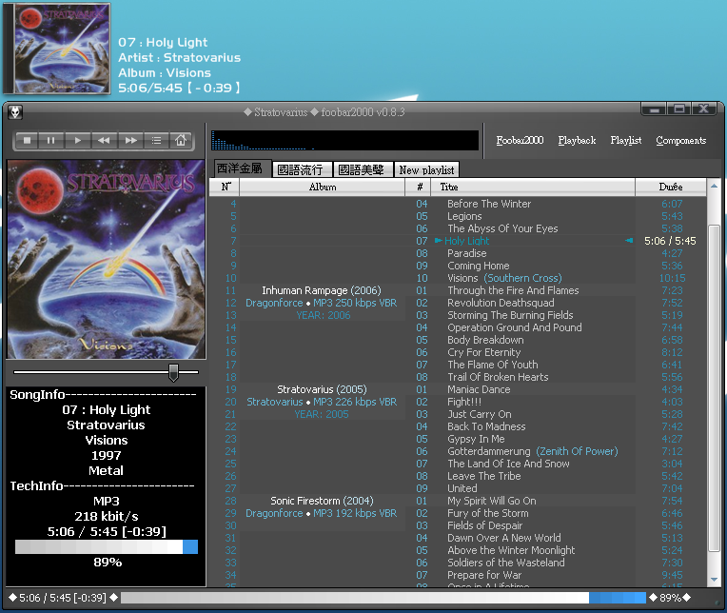
Task: Skip to previous track button
Action: pos(104,140)
